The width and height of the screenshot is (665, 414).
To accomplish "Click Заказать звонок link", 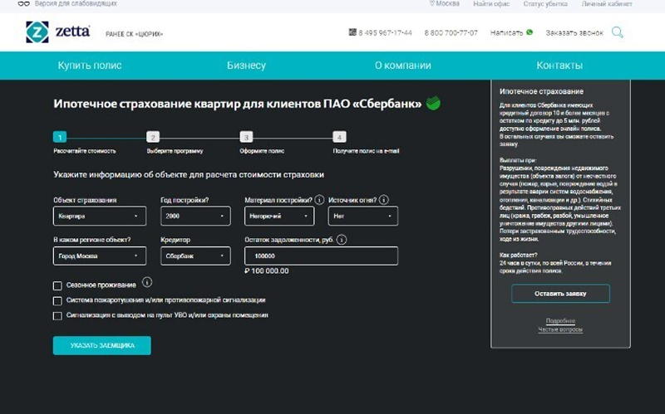I will [x=574, y=32].
